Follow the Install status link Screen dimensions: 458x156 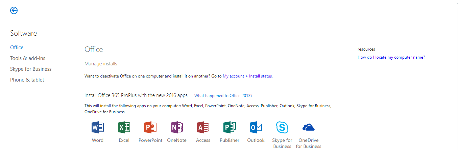pos(261,76)
